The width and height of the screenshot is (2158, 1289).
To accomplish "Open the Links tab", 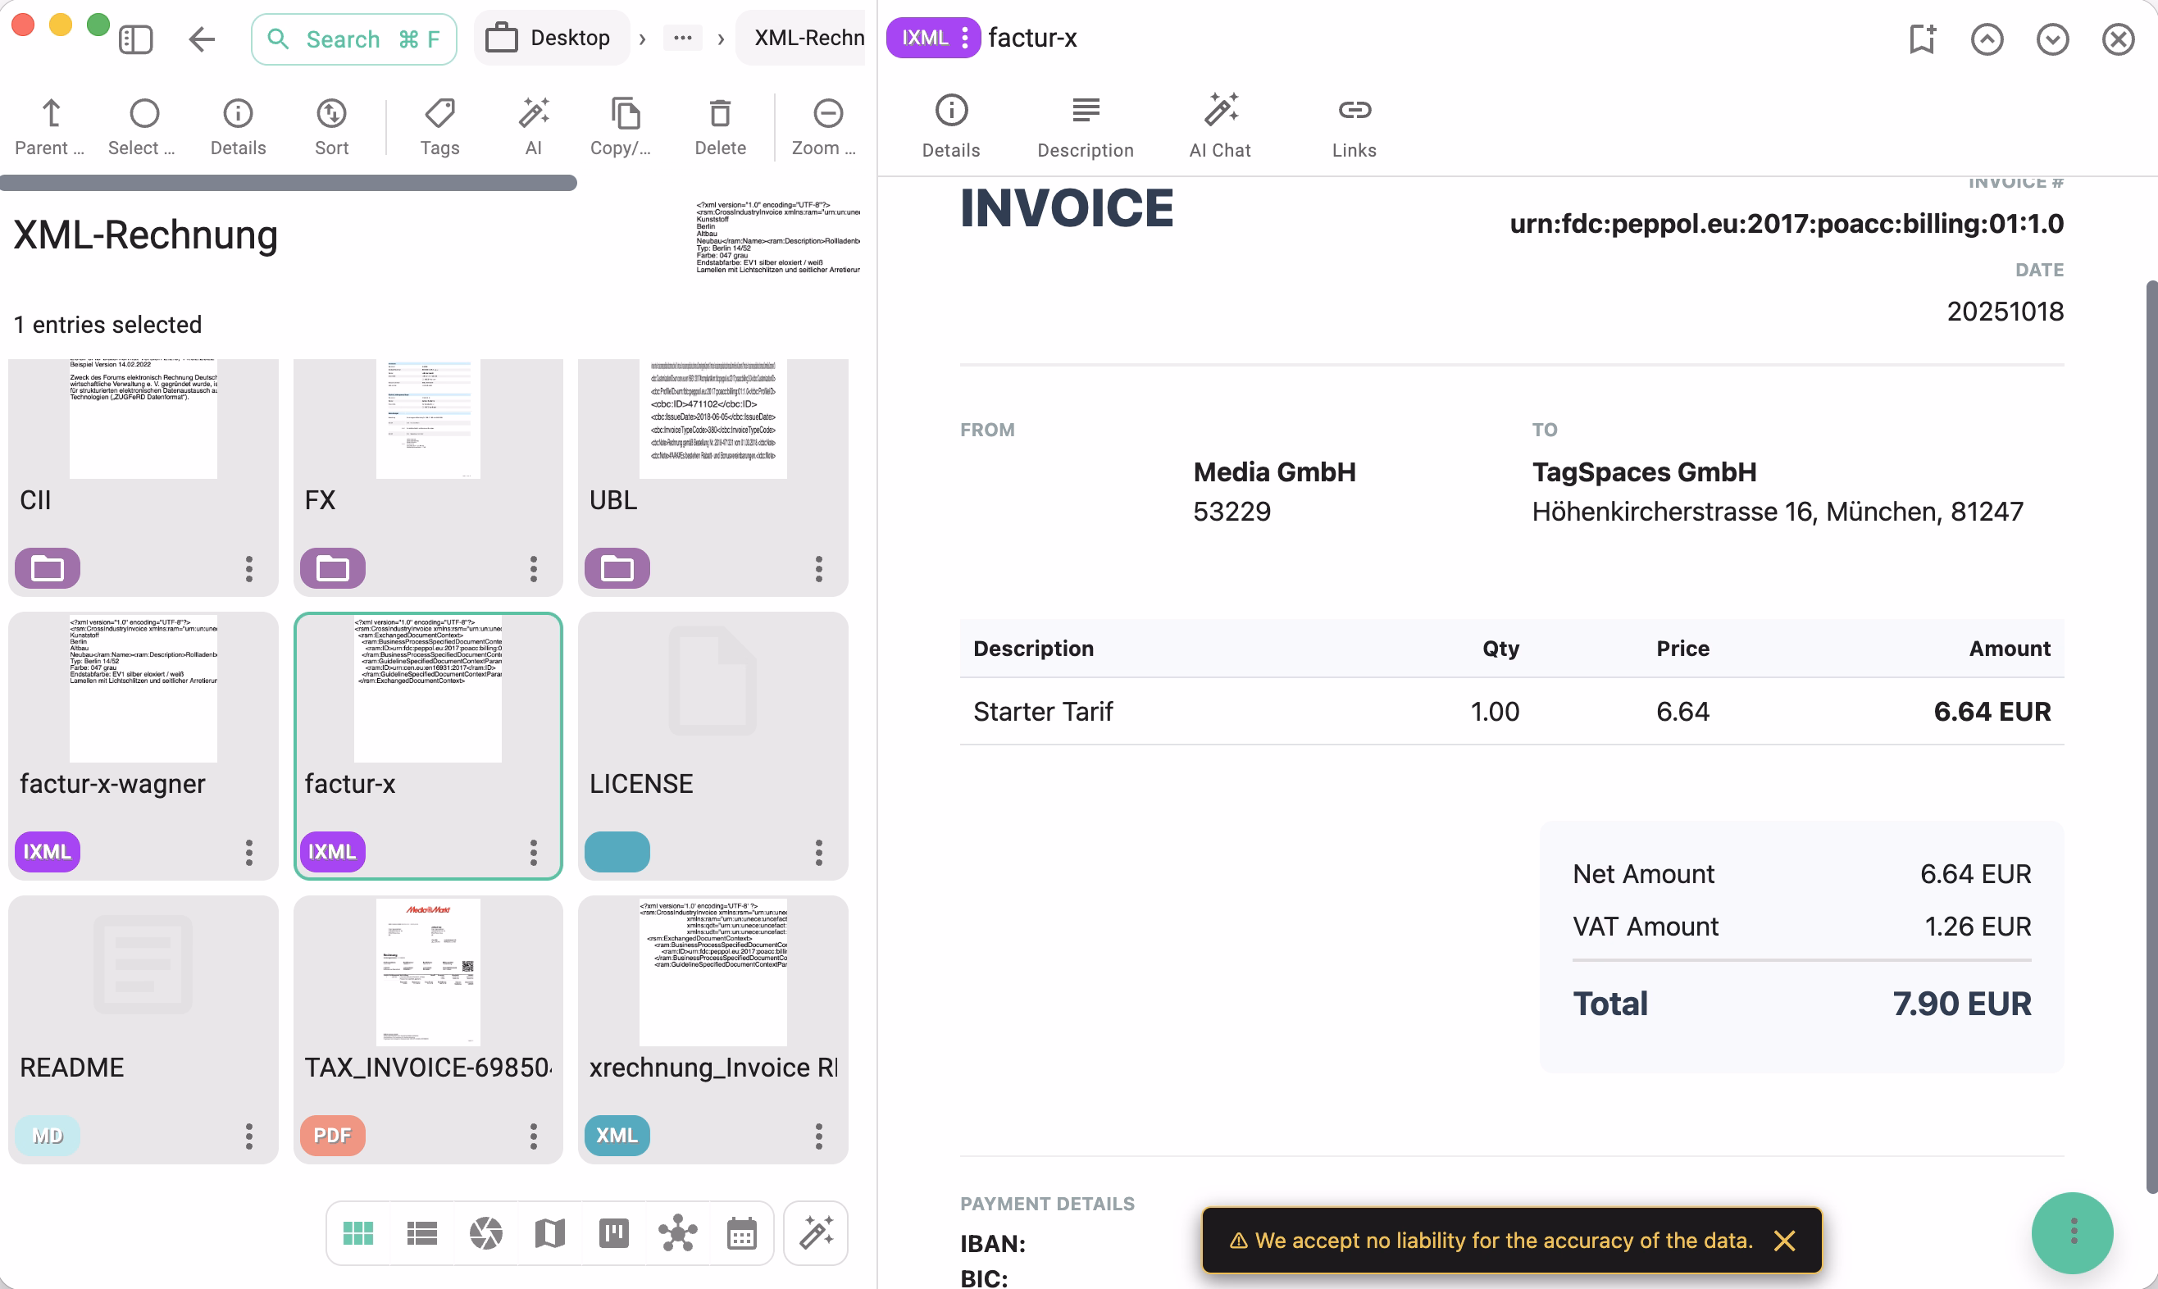I will coord(1354,127).
